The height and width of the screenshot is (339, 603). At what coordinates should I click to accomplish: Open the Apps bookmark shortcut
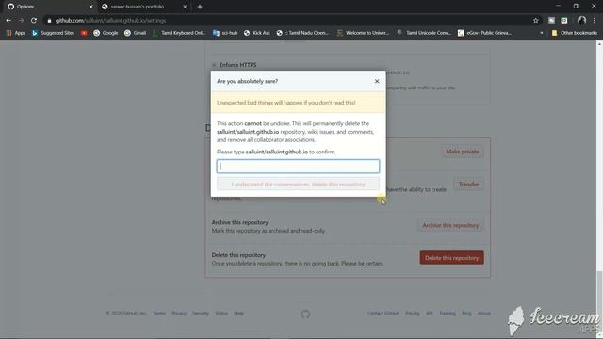(16, 33)
